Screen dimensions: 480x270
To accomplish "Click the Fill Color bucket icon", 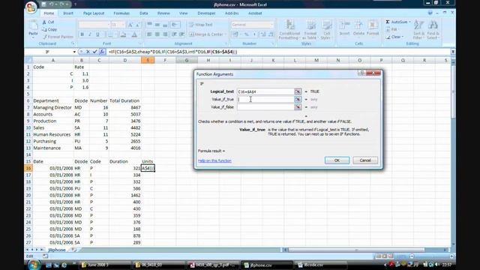I will coord(123,34).
